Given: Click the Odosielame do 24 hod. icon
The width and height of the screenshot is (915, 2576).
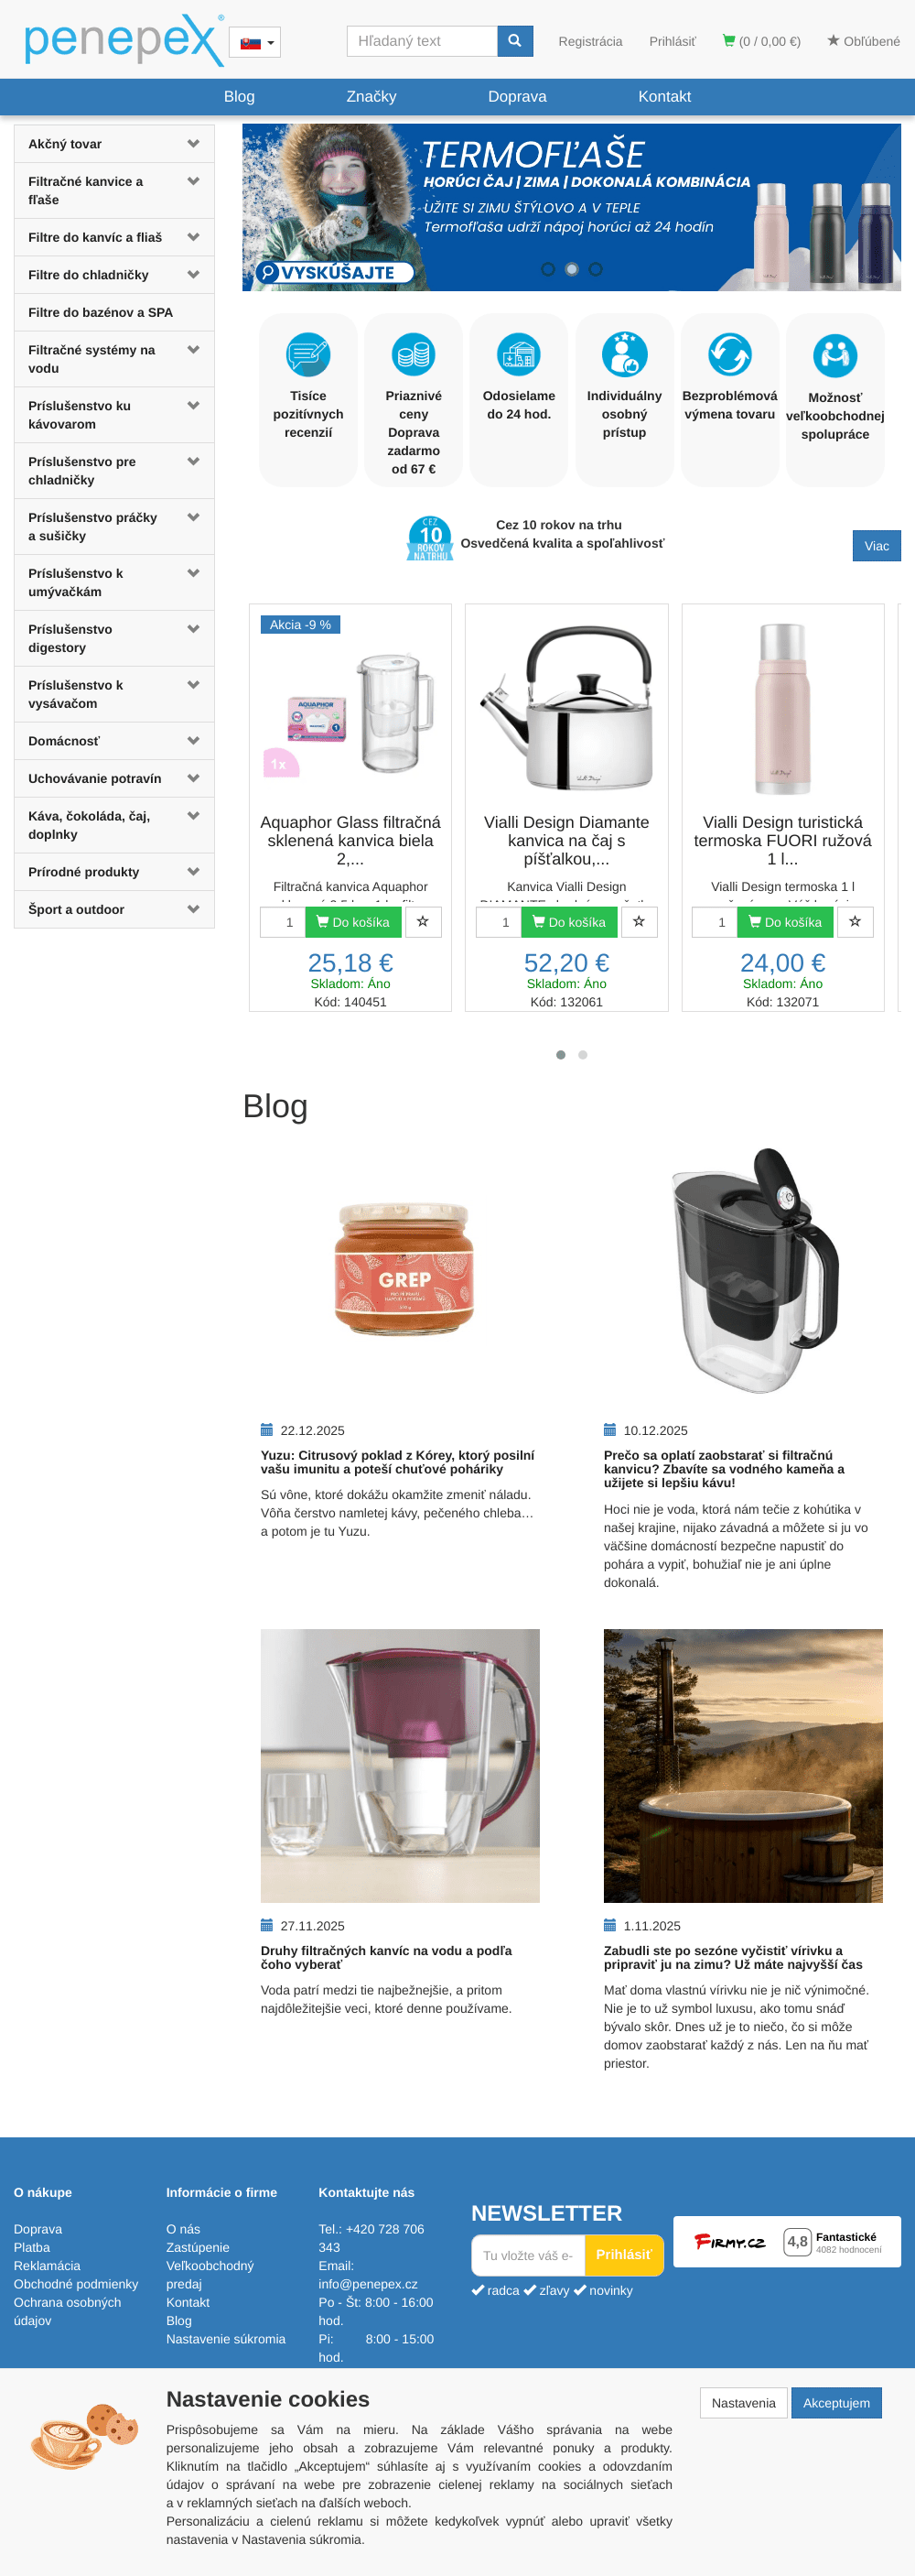Looking at the screenshot, I should 519,355.
